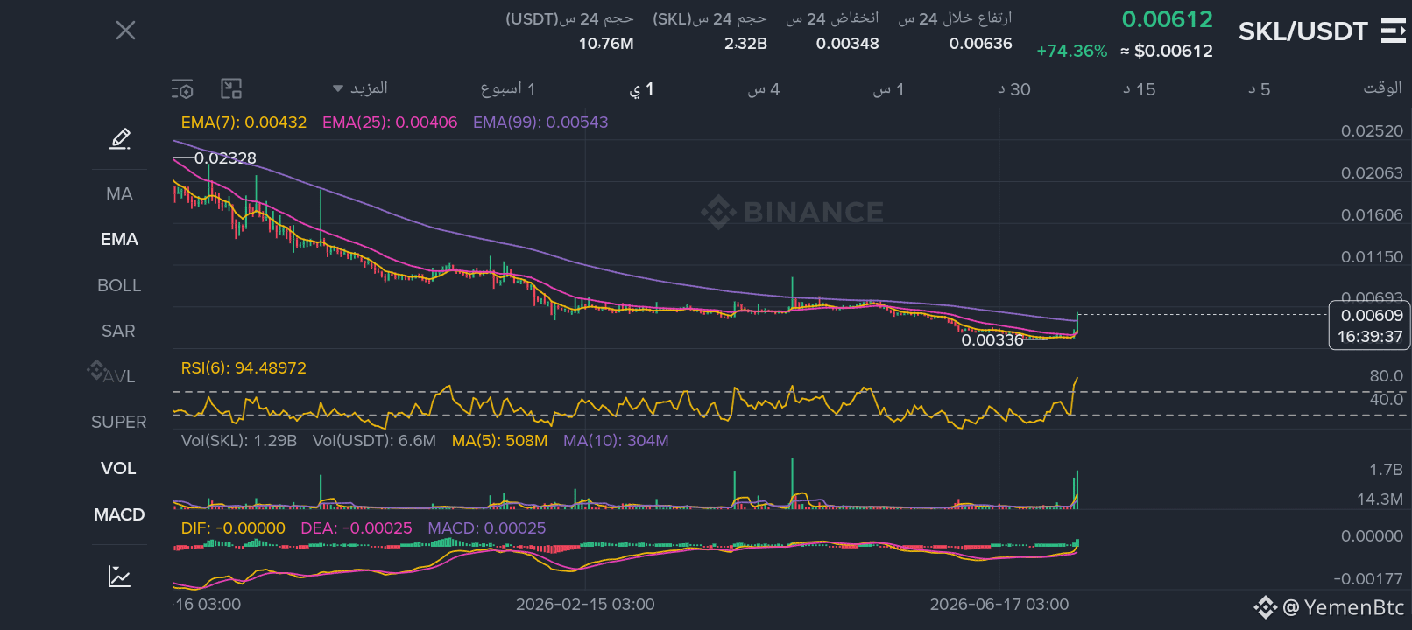1412x630 pixels.
Task: Click the DEA value label
Action: point(357,528)
